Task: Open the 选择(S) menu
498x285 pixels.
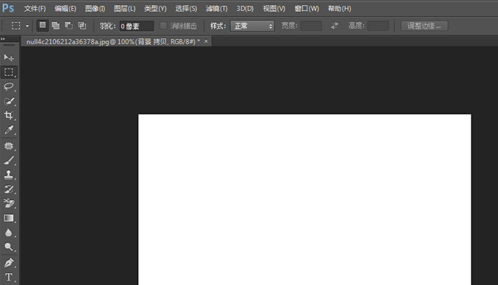Action: pyautogui.click(x=186, y=9)
